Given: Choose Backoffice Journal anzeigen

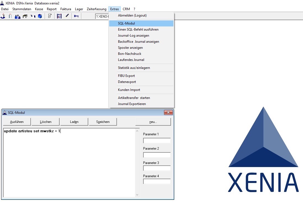Looking at the screenshot, I should tap(141, 42).
